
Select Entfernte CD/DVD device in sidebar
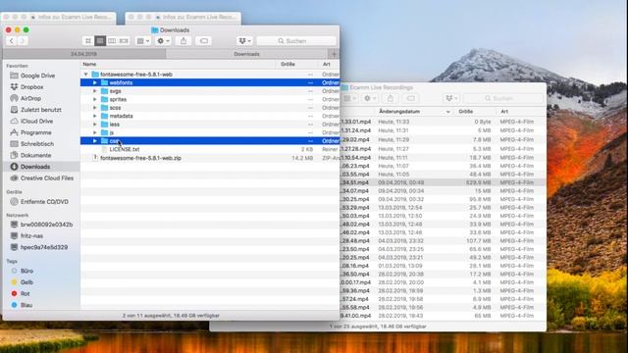click(44, 202)
